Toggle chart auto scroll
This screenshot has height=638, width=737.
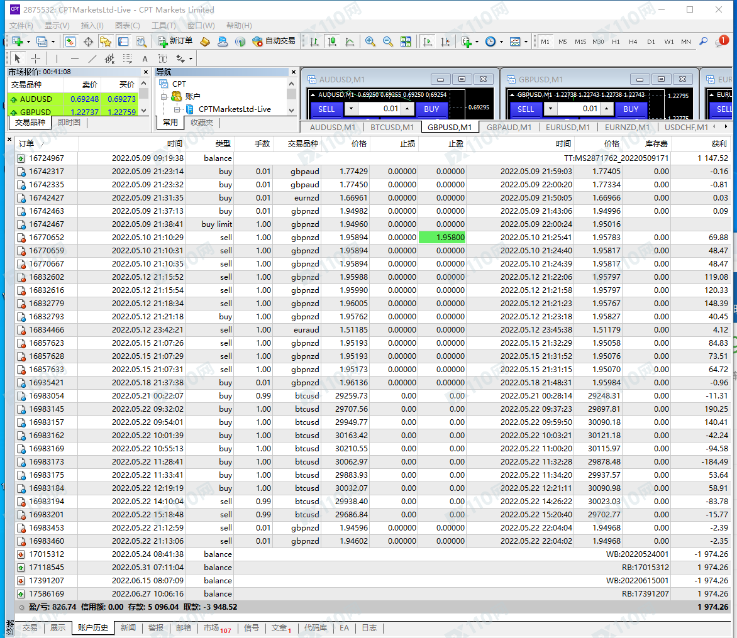[428, 41]
